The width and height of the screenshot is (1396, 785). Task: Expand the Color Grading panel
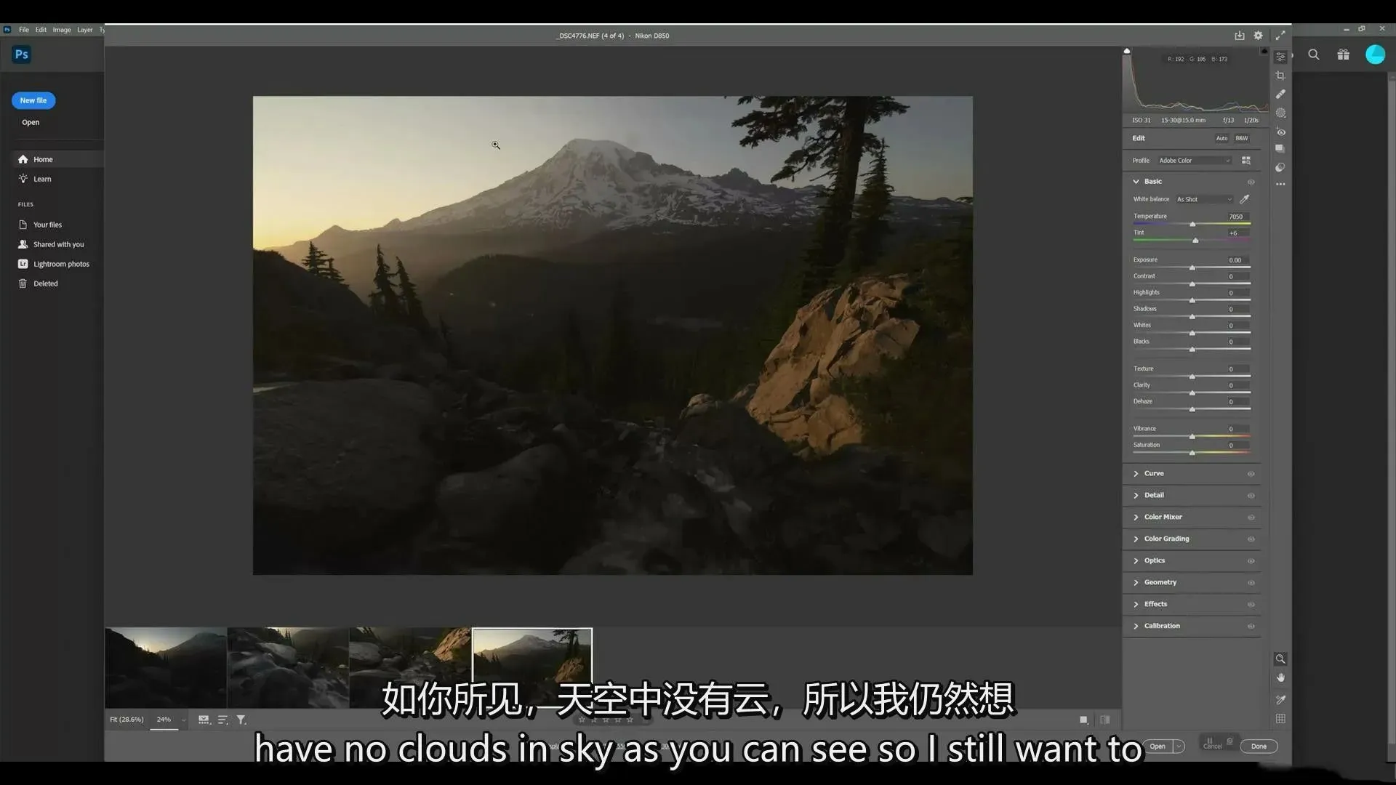1166,539
